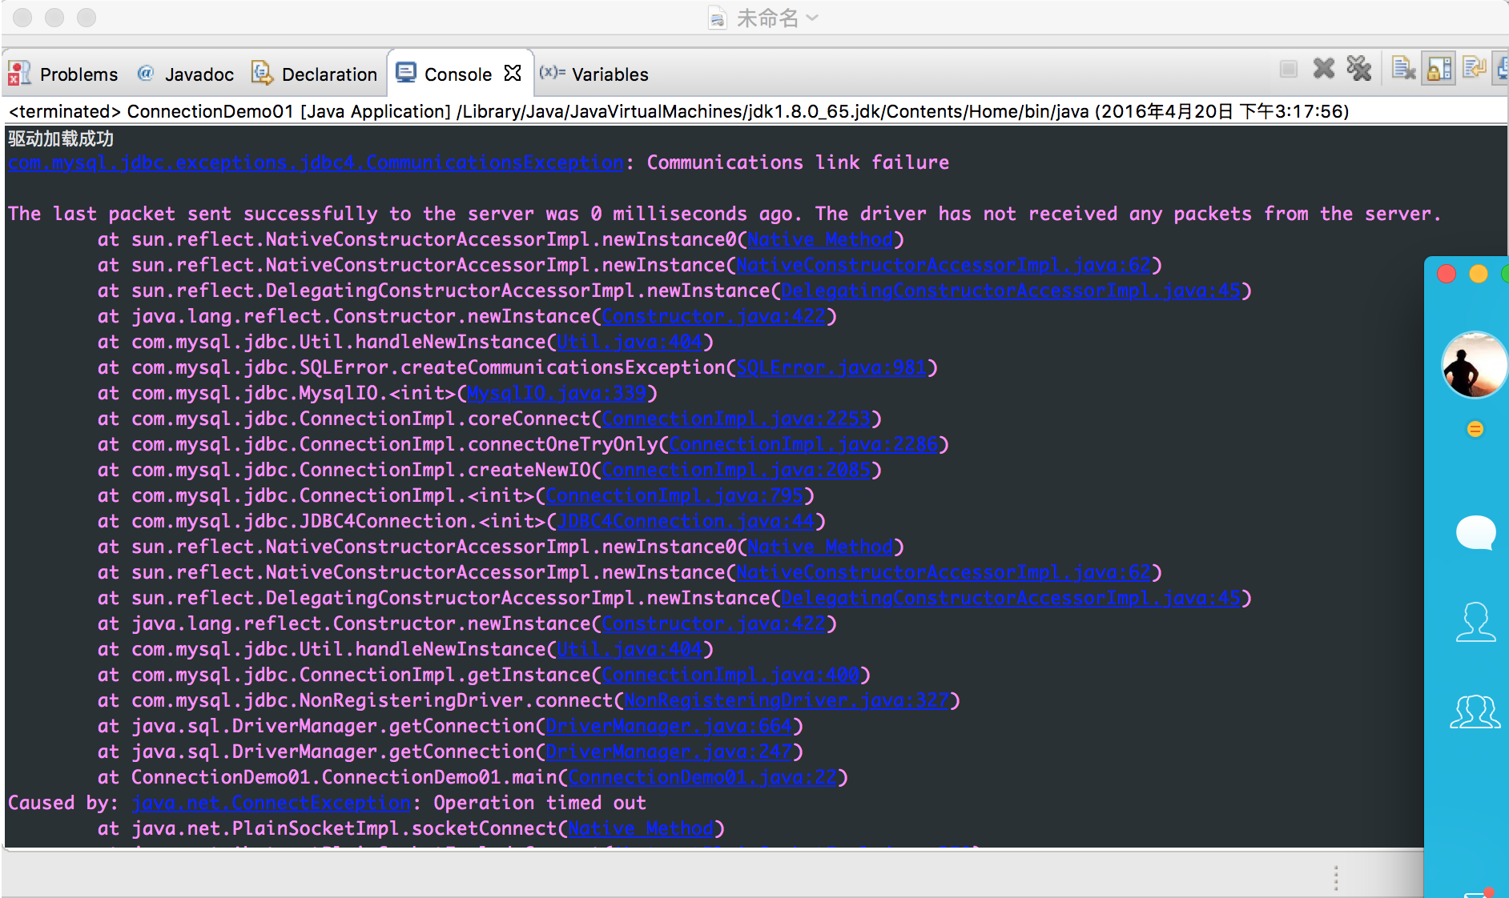The height and width of the screenshot is (898, 1509).
Task: Expand the 未命名 title dropdown chevron
Action: (812, 17)
